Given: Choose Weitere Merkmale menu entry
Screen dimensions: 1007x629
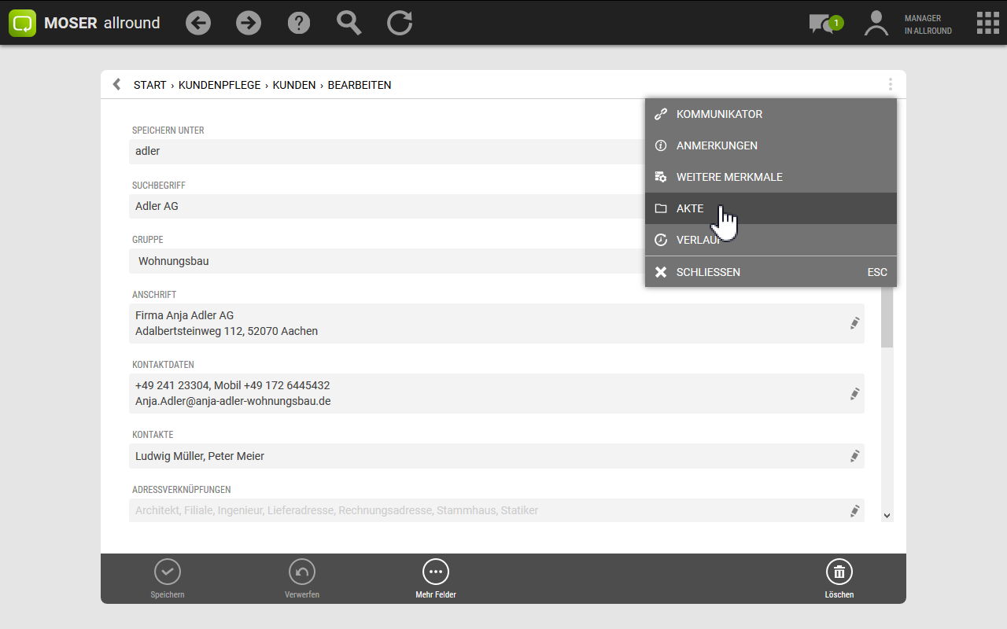Looking at the screenshot, I should (729, 177).
